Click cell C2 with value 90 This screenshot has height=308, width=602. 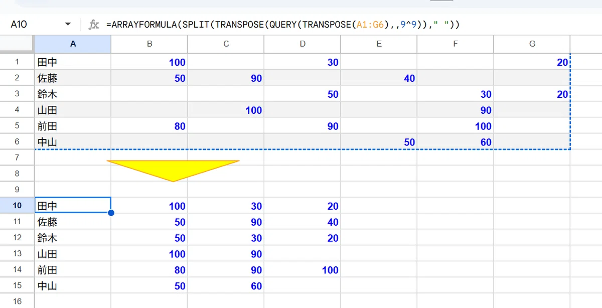point(226,78)
